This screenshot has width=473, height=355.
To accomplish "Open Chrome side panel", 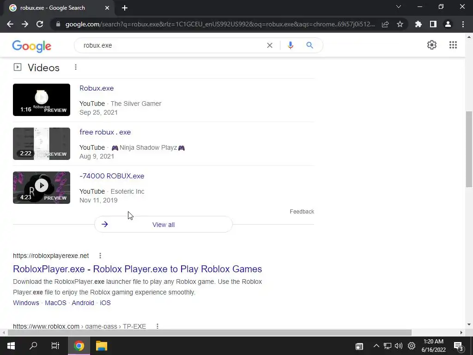I will [433, 24].
